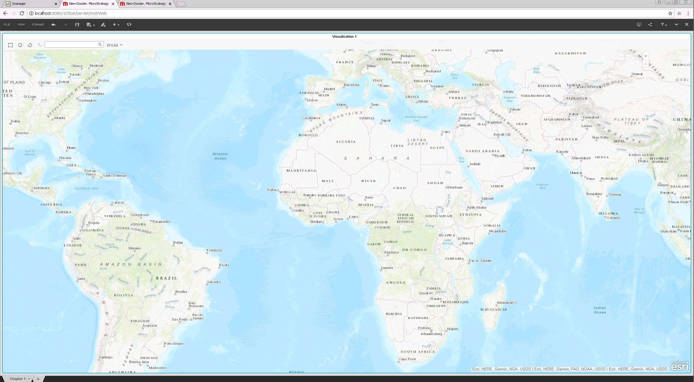Image resolution: width=694 pixels, height=382 pixels.
Task: Zoom out on map with minus
Action: 646,64
